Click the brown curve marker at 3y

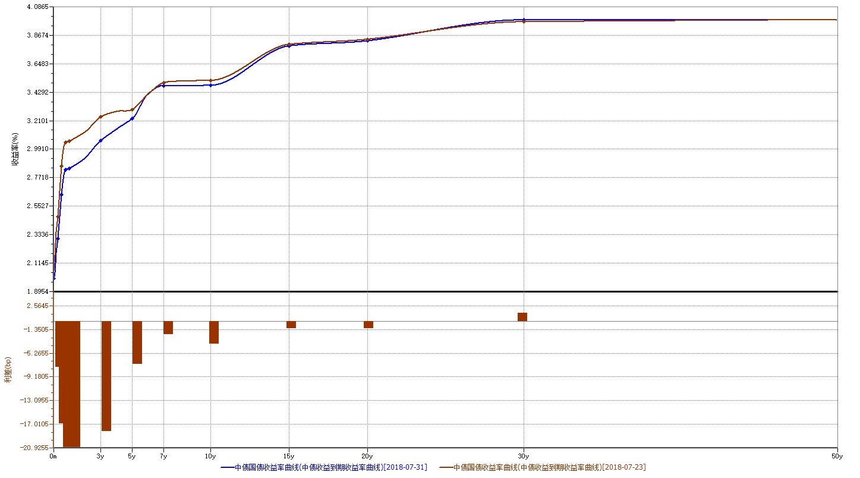[101, 117]
